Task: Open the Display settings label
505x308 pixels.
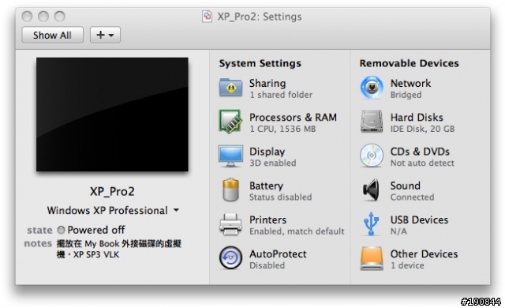Action: pyautogui.click(x=267, y=152)
